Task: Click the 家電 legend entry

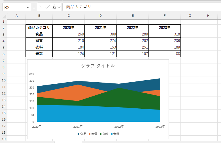Action: [x=93, y=134]
